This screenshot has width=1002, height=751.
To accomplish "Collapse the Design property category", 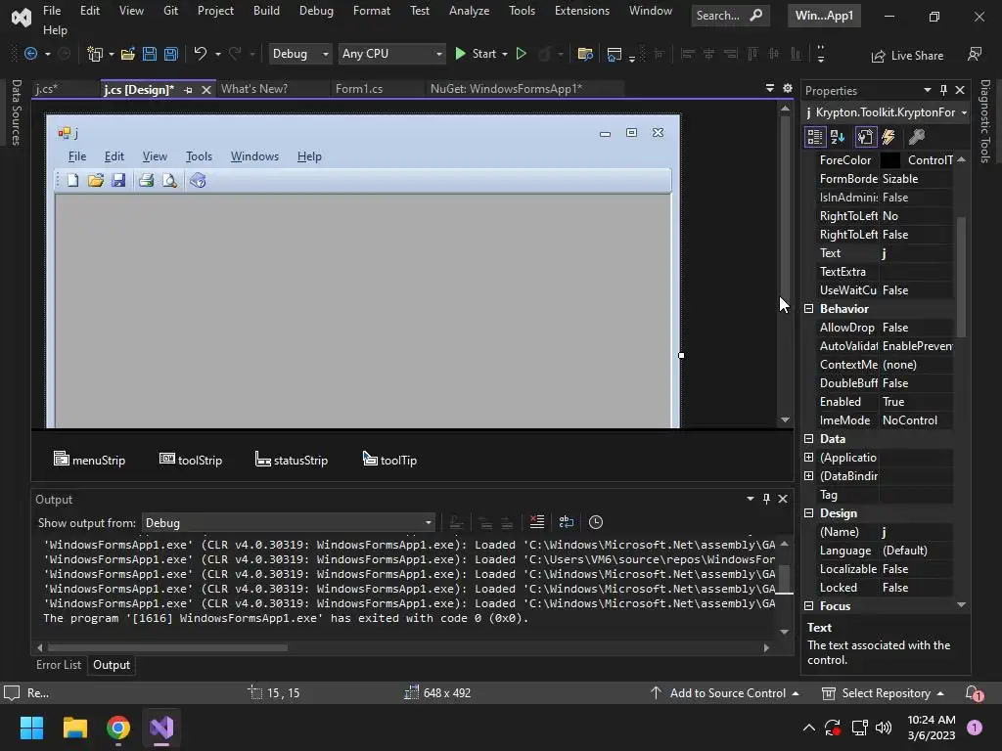I will pos(808,512).
